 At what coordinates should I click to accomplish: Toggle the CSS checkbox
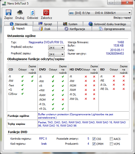click(94, 139)
